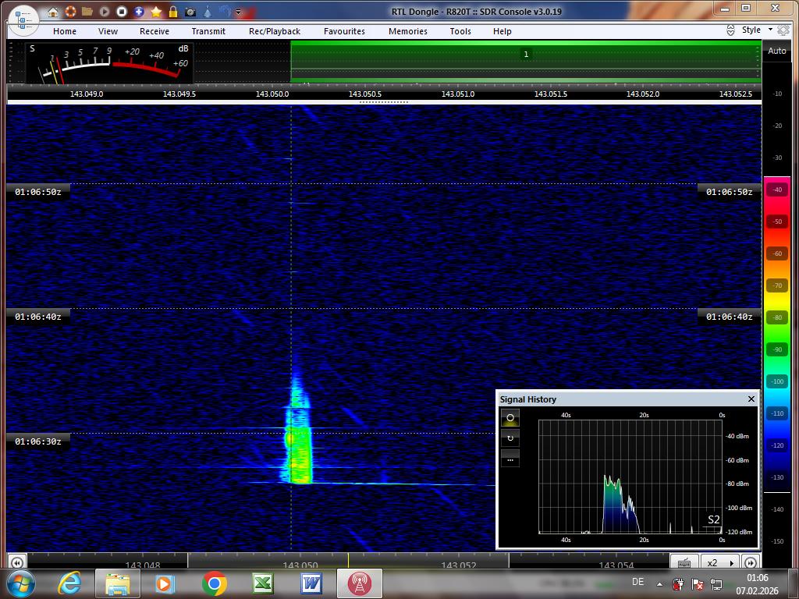Image resolution: width=799 pixels, height=599 pixels.
Task: Open Google Chrome from the taskbar
Action: coord(214,583)
